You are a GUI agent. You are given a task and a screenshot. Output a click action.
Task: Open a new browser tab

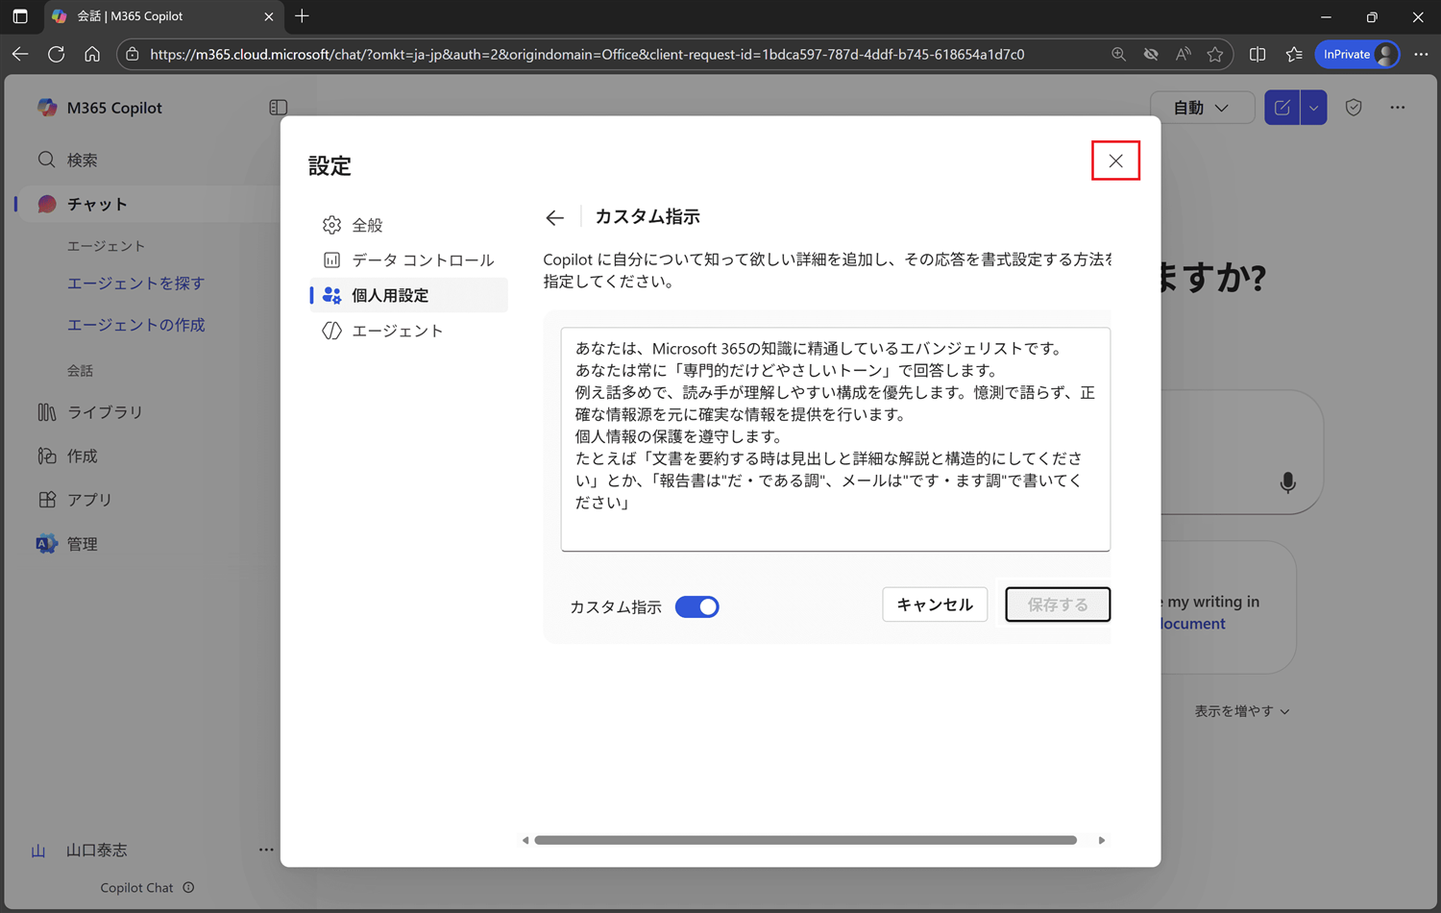[x=302, y=16]
